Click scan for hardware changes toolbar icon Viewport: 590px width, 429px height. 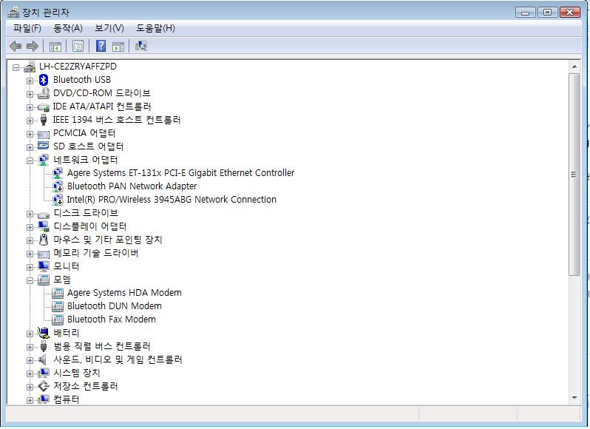click(141, 46)
